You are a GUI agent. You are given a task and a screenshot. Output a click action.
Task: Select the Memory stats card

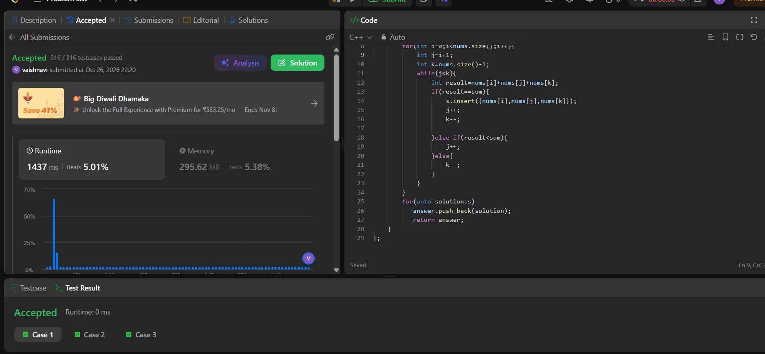point(225,160)
